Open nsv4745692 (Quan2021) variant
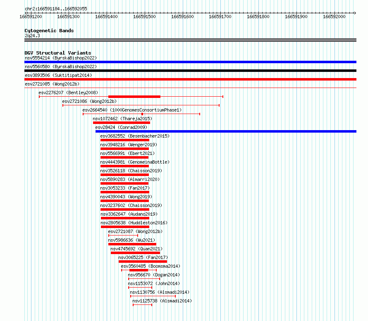368x321 pixels. (136, 249)
